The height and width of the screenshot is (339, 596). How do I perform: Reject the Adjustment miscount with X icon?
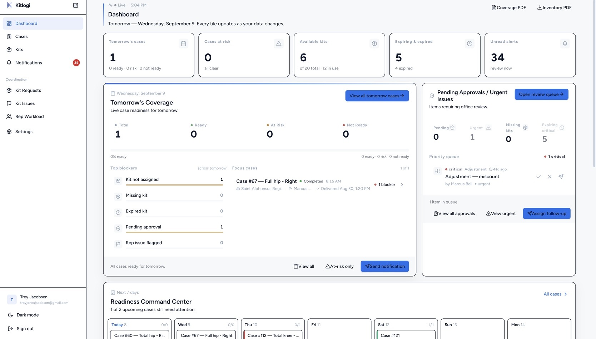550,177
